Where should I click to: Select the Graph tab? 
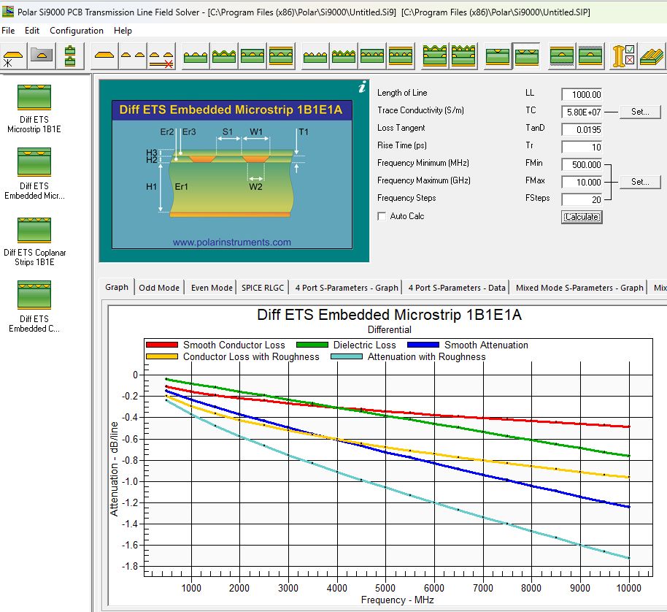117,287
